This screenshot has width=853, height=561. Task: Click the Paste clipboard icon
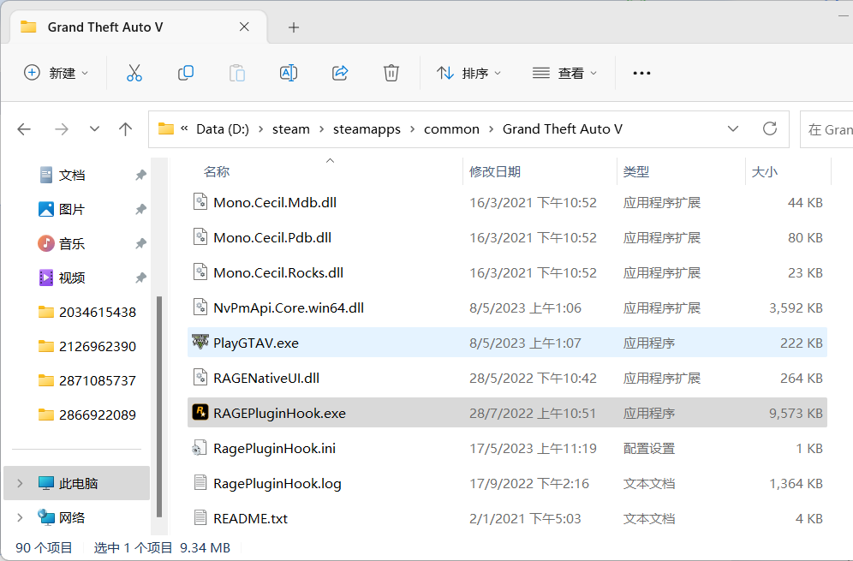(236, 73)
